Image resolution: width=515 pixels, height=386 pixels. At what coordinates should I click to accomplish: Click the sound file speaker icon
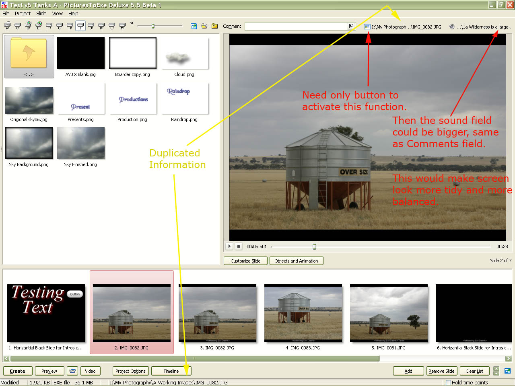(x=452, y=27)
